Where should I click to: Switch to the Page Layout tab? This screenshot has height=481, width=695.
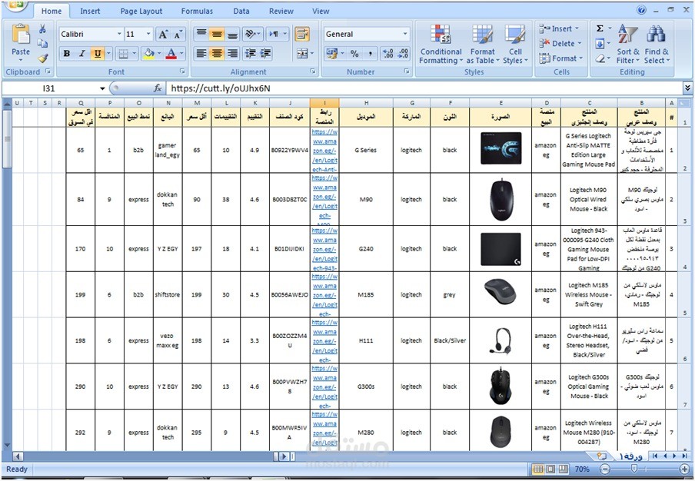pos(141,11)
